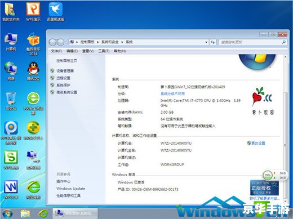Viewport: 293px width, 219px height.
Task: Open the 文件(F) menu
Action: pos(56,51)
